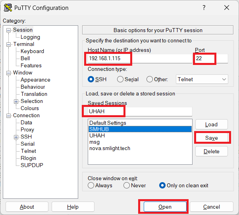The width and height of the screenshot is (239, 215).
Task: Select the SSH connection type radio
Action: [x=91, y=79]
